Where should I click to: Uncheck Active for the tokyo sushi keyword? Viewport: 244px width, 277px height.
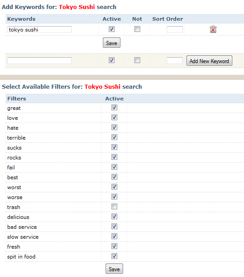111,29
